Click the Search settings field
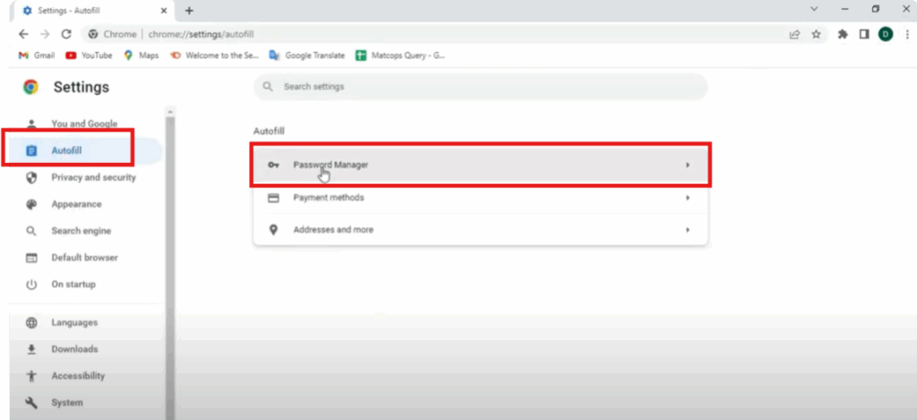917x420 pixels. tap(480, 87)
